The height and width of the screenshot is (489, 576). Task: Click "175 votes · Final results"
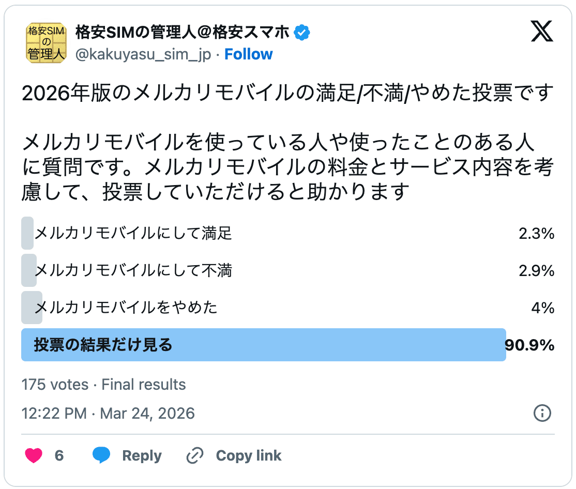click(103, 385)
